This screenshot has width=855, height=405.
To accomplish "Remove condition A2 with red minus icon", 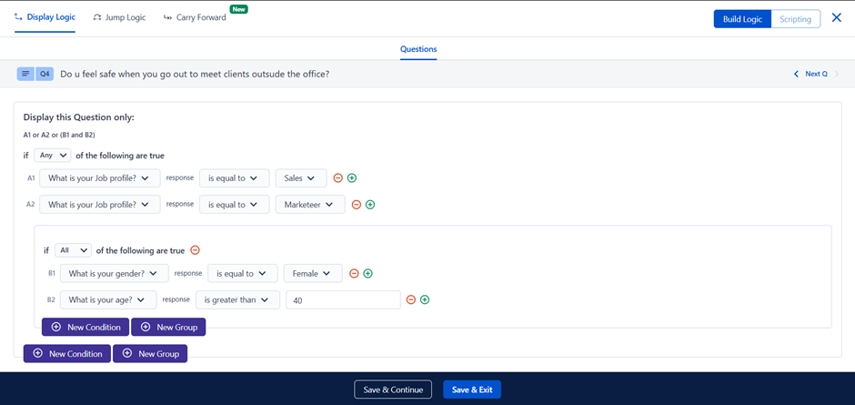I will tap(356, 205).
